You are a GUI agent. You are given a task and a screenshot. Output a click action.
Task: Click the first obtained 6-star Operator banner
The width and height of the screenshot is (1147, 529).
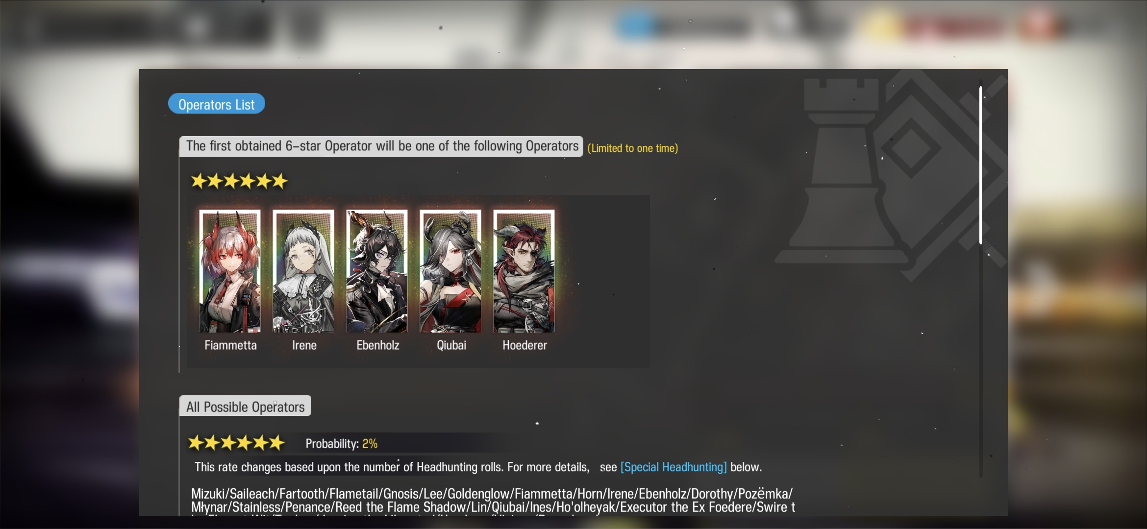pyautogui.click(x=381, y=146)
